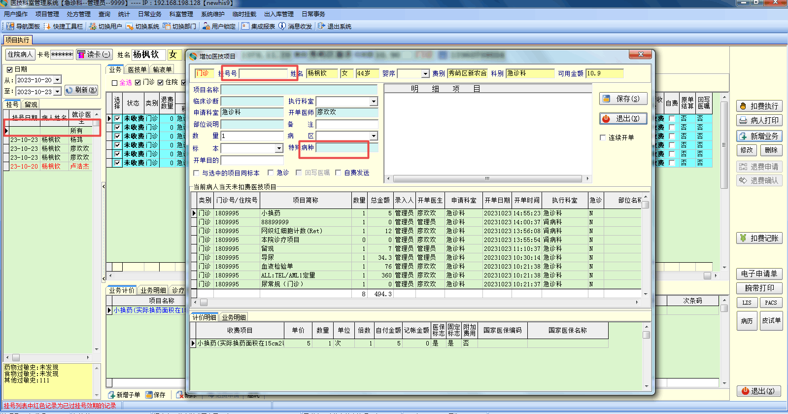This screenshot has height=414, width=788.
Task: Check the 自费发送 checkbox
Action: (338, 172)
